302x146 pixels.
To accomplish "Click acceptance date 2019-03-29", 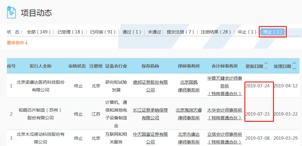I will 285,138.
